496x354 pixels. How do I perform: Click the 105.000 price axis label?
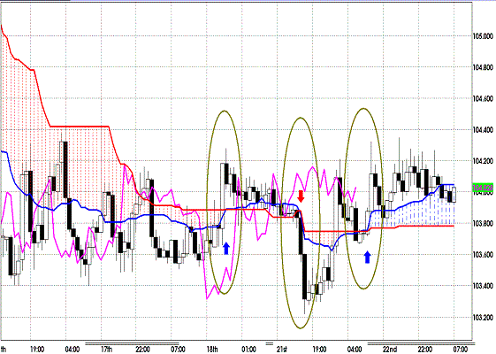coord(483,36)
